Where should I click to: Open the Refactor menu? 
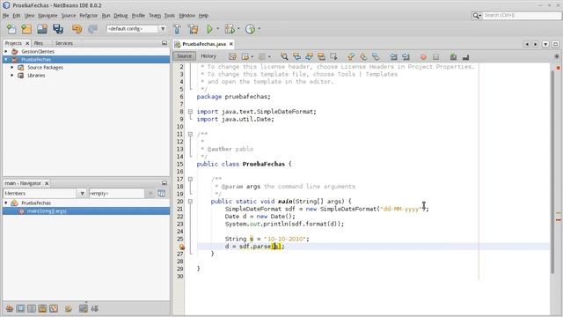coord(89,16)
